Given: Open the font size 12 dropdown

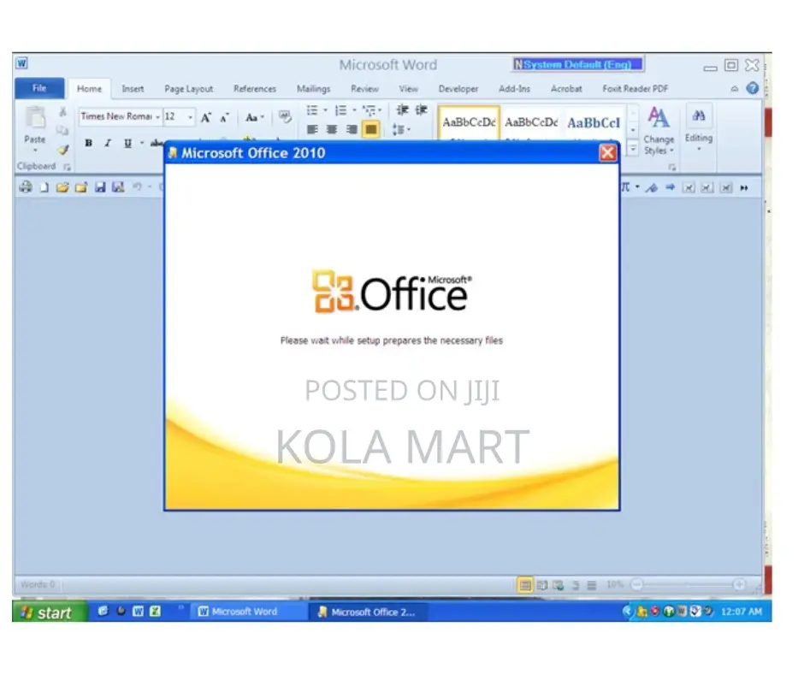Looking at the screenshot, I should tap(190, 117).
